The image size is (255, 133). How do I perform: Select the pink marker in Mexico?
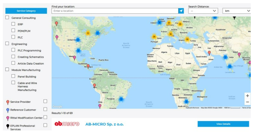[74, 58]
